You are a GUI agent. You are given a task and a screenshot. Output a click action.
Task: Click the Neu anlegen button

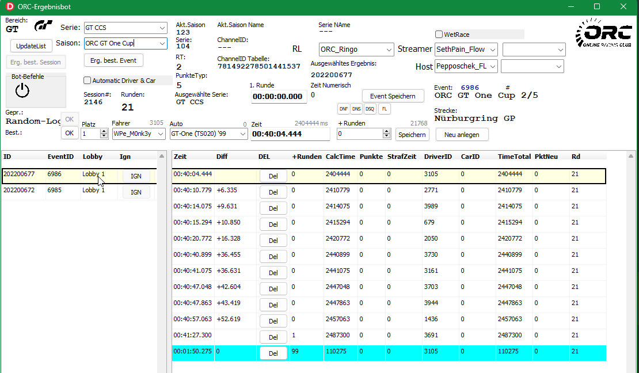[x=462, y=134]
